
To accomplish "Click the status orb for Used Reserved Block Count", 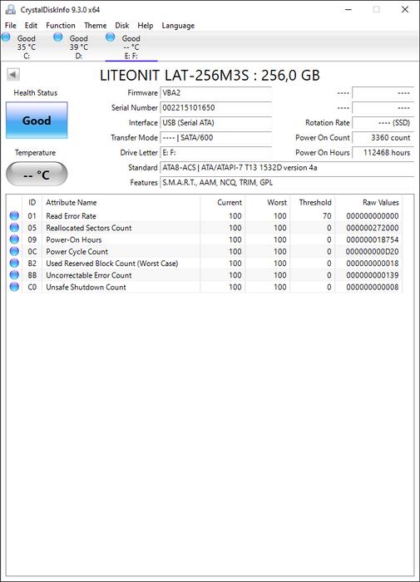I will coord(14,264).
